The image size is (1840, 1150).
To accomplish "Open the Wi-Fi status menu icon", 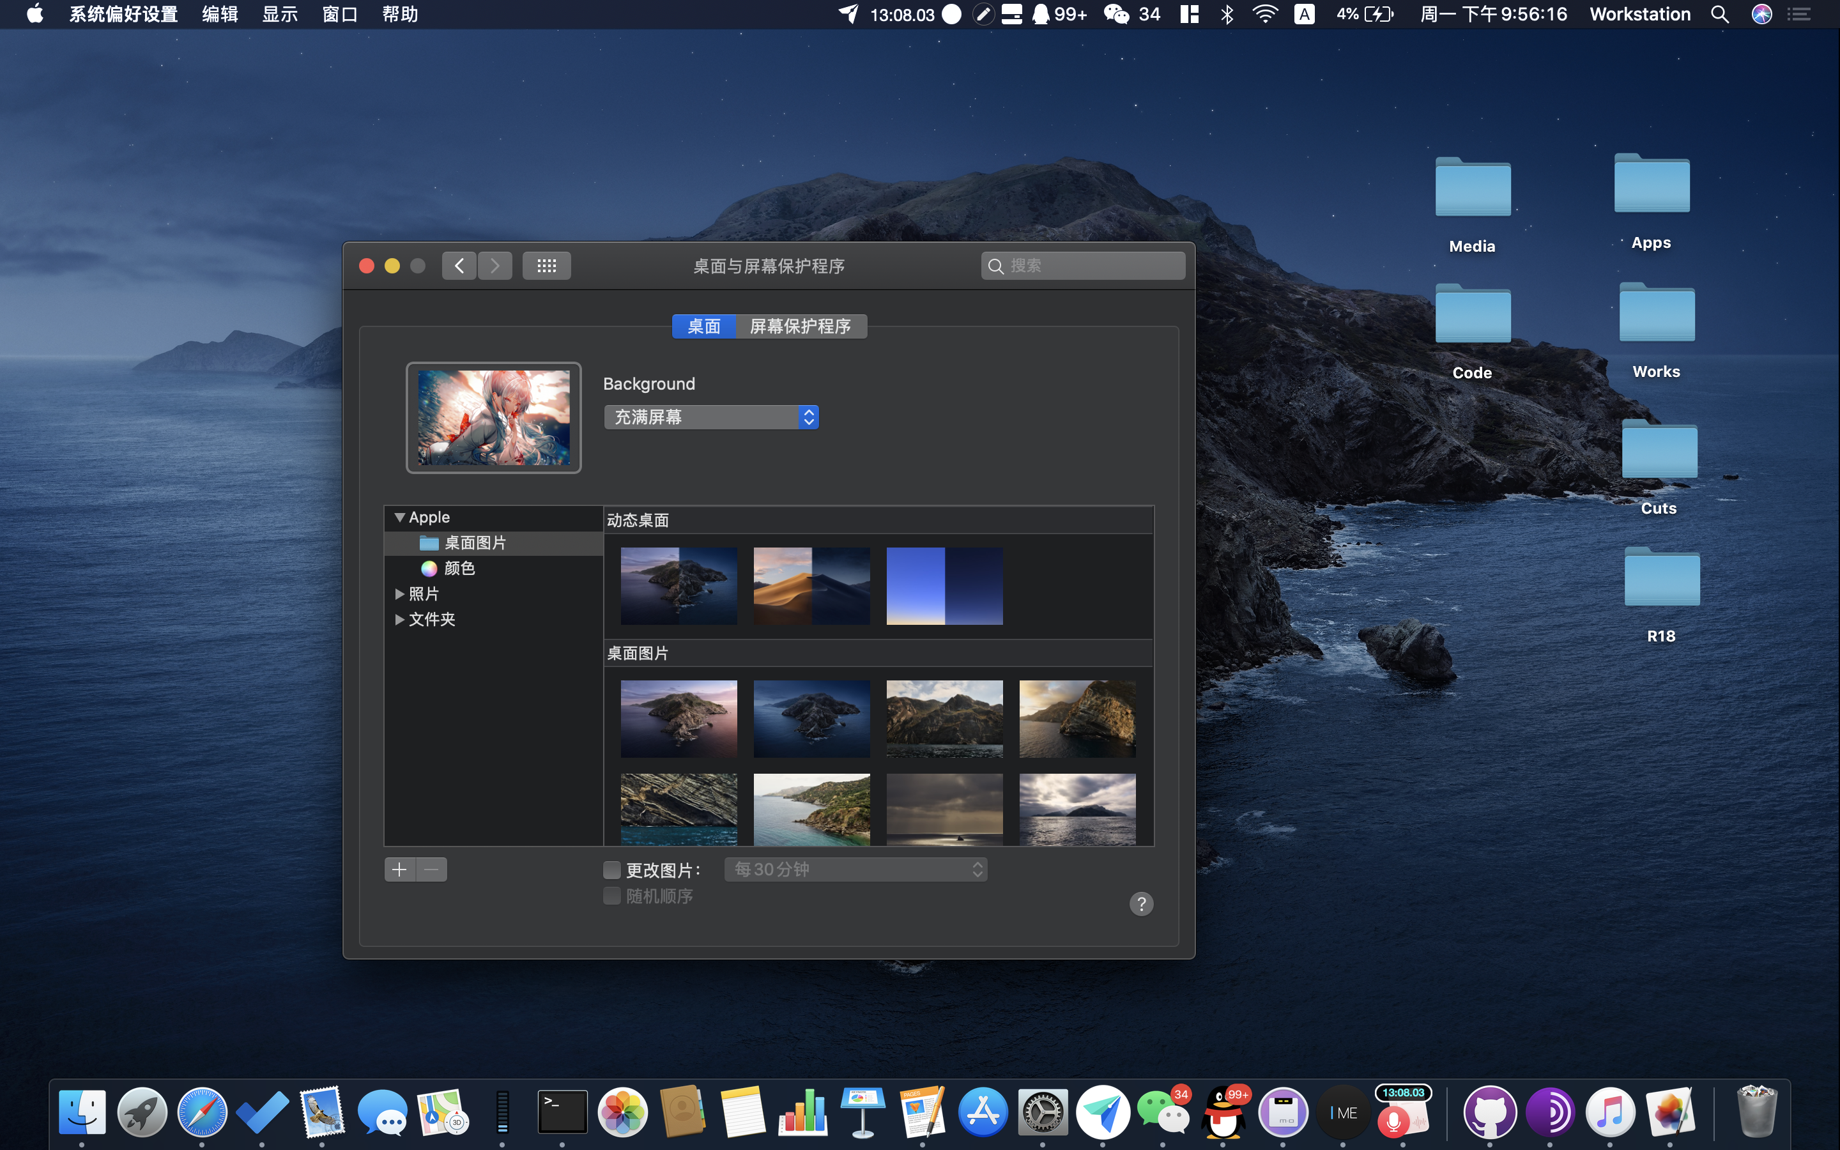I will point(1264,15).
